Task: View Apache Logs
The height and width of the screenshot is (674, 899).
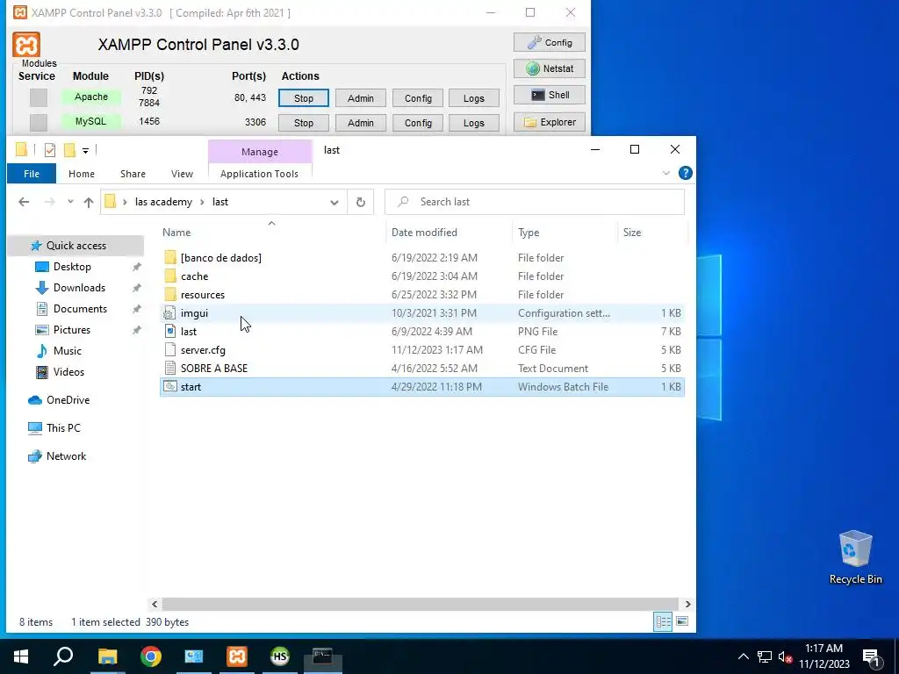Action: point(473,98)
